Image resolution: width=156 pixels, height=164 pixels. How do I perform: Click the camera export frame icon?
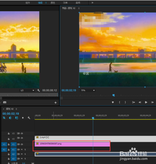(x=5, y=102)
